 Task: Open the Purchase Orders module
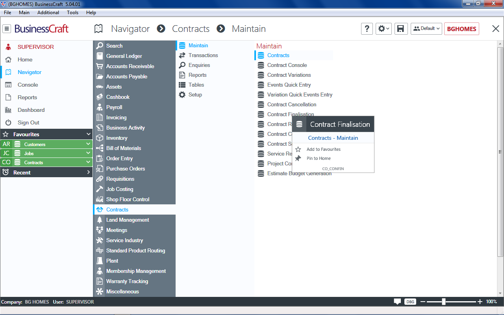click(x=134, y=169)
